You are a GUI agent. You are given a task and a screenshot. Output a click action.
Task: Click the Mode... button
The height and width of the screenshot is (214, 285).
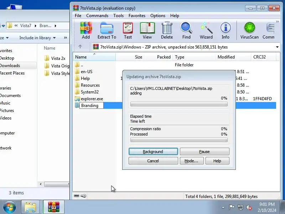[192, 161]
